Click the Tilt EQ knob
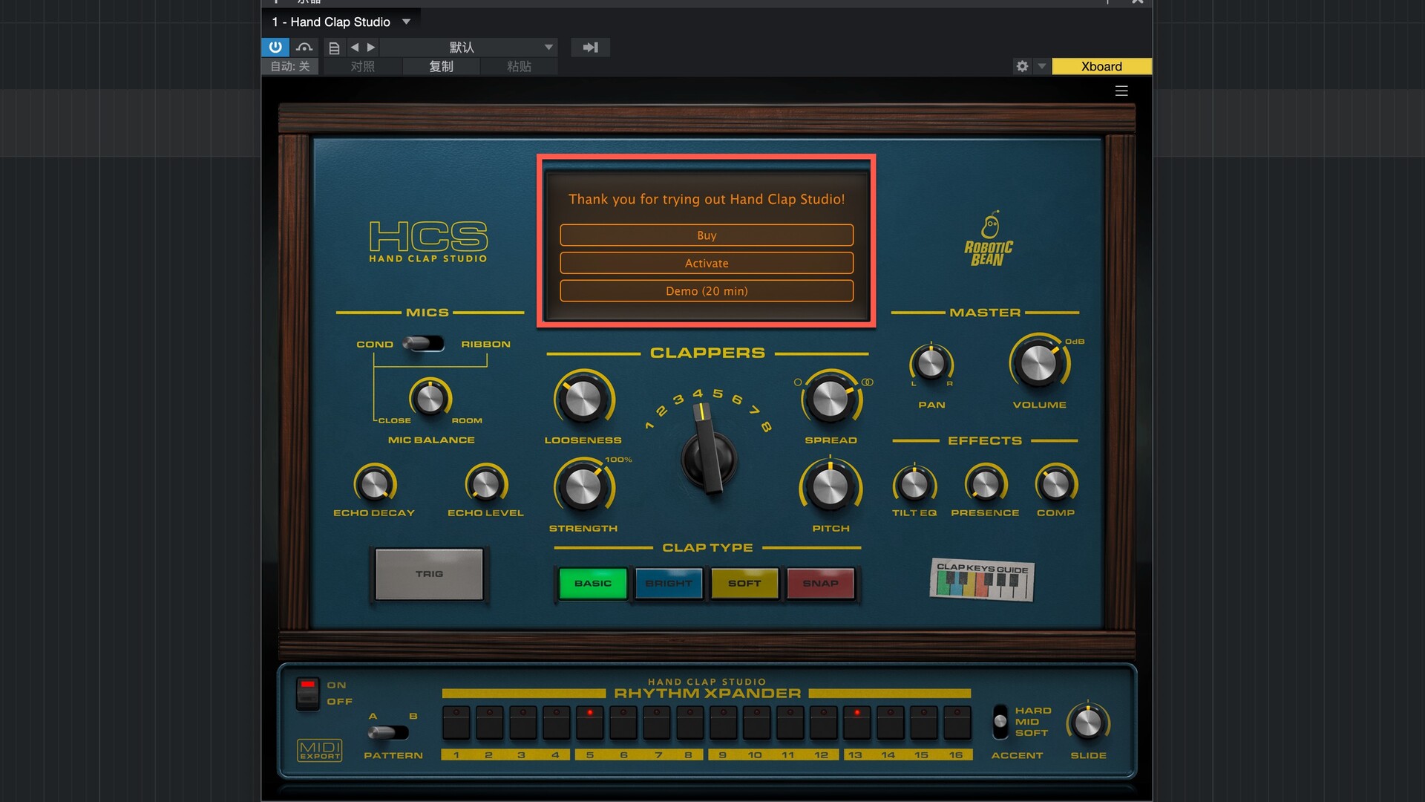 (x=914, y=484)
